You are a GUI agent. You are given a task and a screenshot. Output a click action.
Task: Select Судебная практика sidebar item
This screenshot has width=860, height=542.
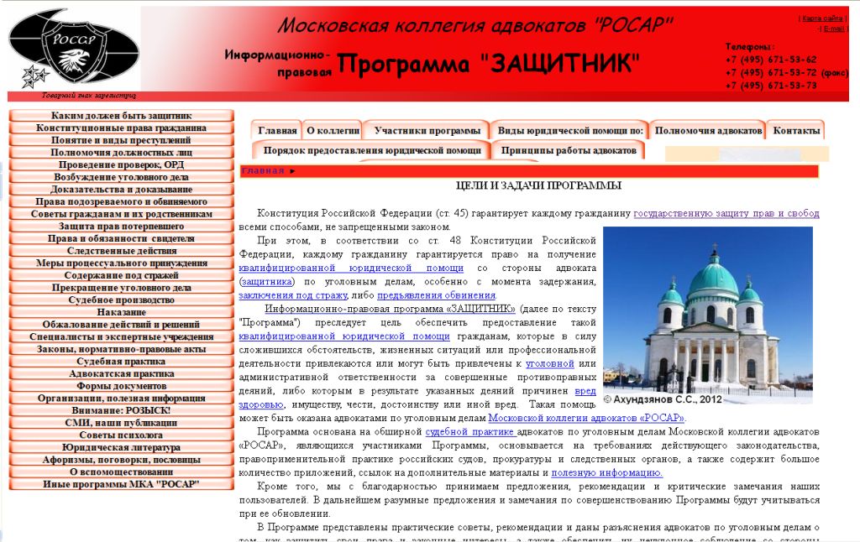[x=121, y=361]
